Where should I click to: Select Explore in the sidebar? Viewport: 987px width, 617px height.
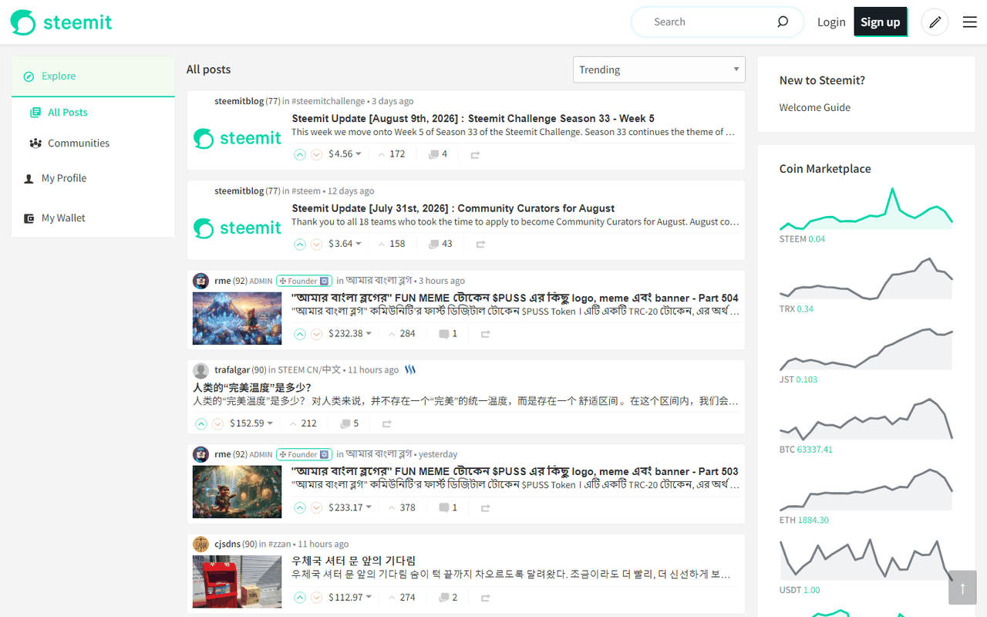pos(93,76)
